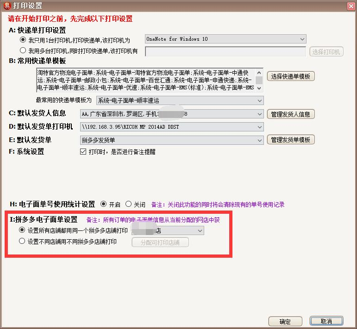The width and height of the screenshot is (357, 329).
Task: Click the purple 关闭此功能 remark text
Action: coord(218,205)
